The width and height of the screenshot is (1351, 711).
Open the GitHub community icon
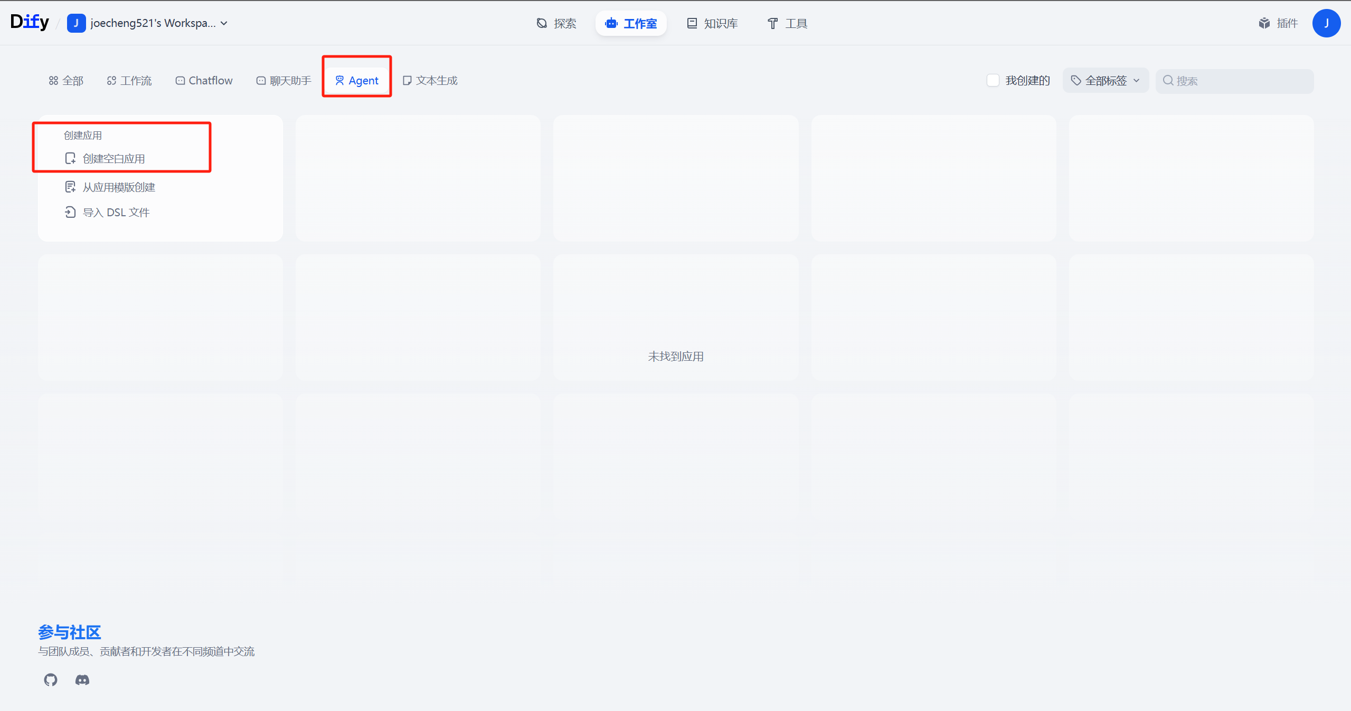(51, 680)
